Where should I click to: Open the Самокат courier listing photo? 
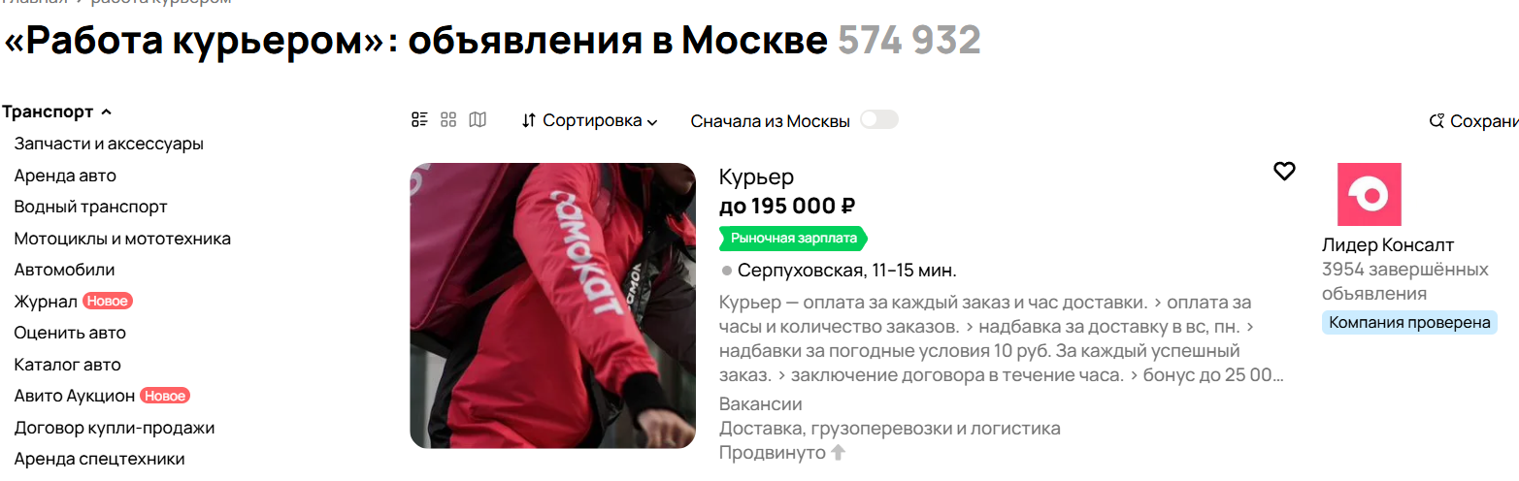pos(553,305)
